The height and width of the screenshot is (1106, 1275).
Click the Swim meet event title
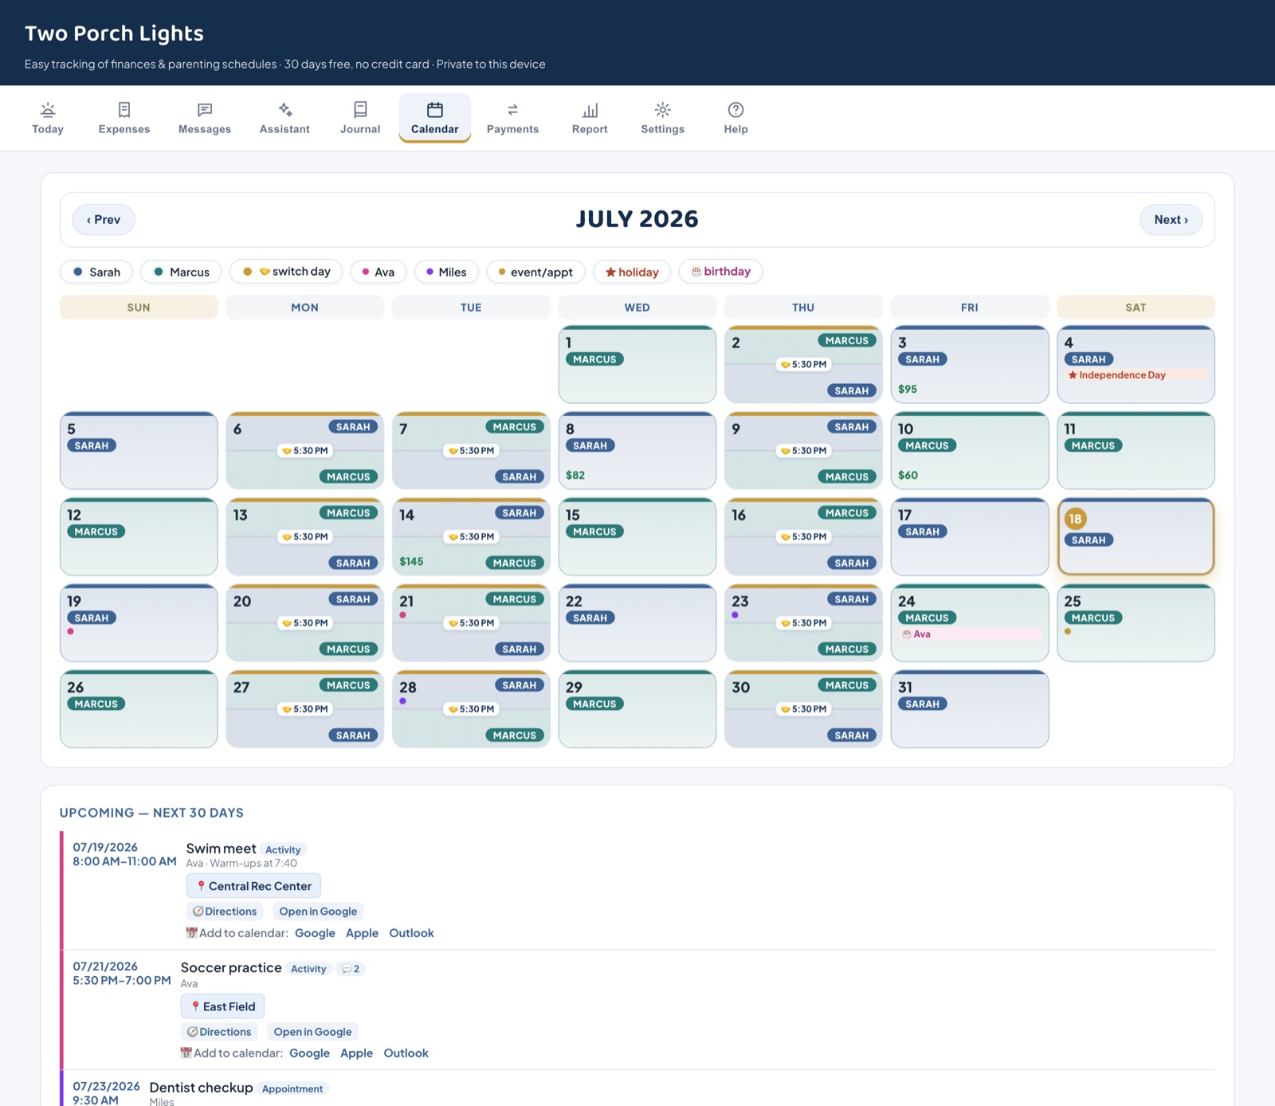click(x=221, y=849)
